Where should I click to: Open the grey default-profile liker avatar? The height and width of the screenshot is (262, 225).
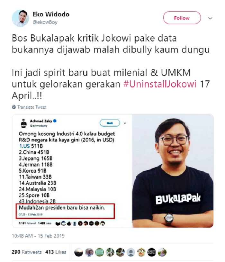coord(131,252)
